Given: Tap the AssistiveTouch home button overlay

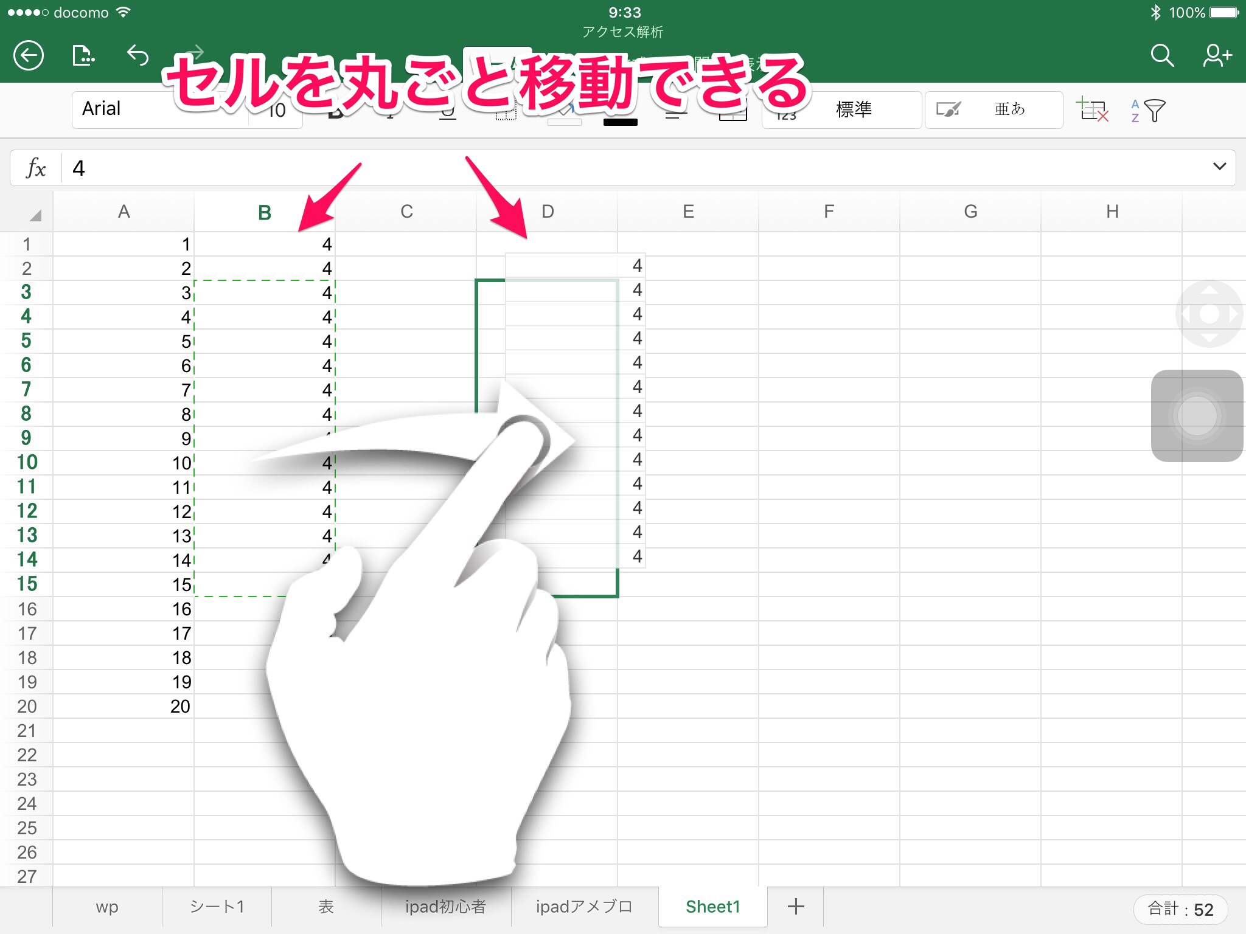Looking at the screenshot, I should [x=1197, y=416].
